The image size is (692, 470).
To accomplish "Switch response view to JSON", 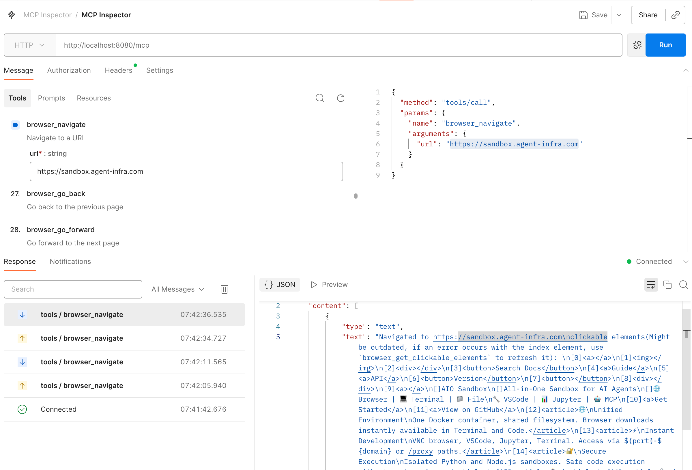I will click(x=280, y=285).
